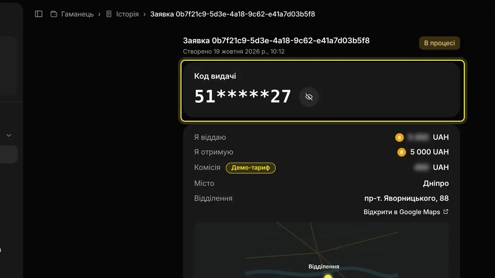Toggle the sidebar panel icon
495x278 pixels.
[x=39, y=14]
